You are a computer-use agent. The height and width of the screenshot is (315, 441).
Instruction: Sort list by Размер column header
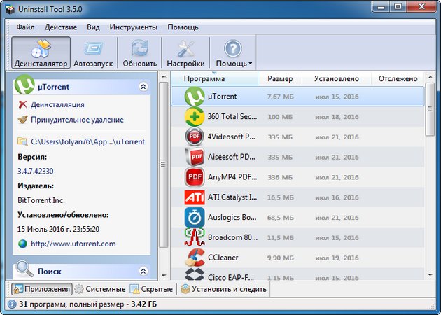(x=280, y=79)
